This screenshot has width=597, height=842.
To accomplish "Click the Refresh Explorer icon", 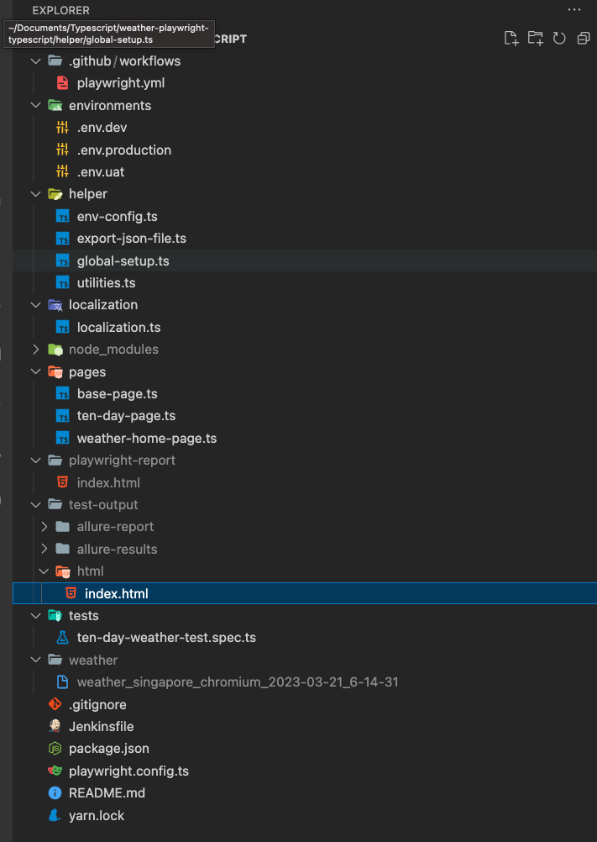I will click(559, 38).
